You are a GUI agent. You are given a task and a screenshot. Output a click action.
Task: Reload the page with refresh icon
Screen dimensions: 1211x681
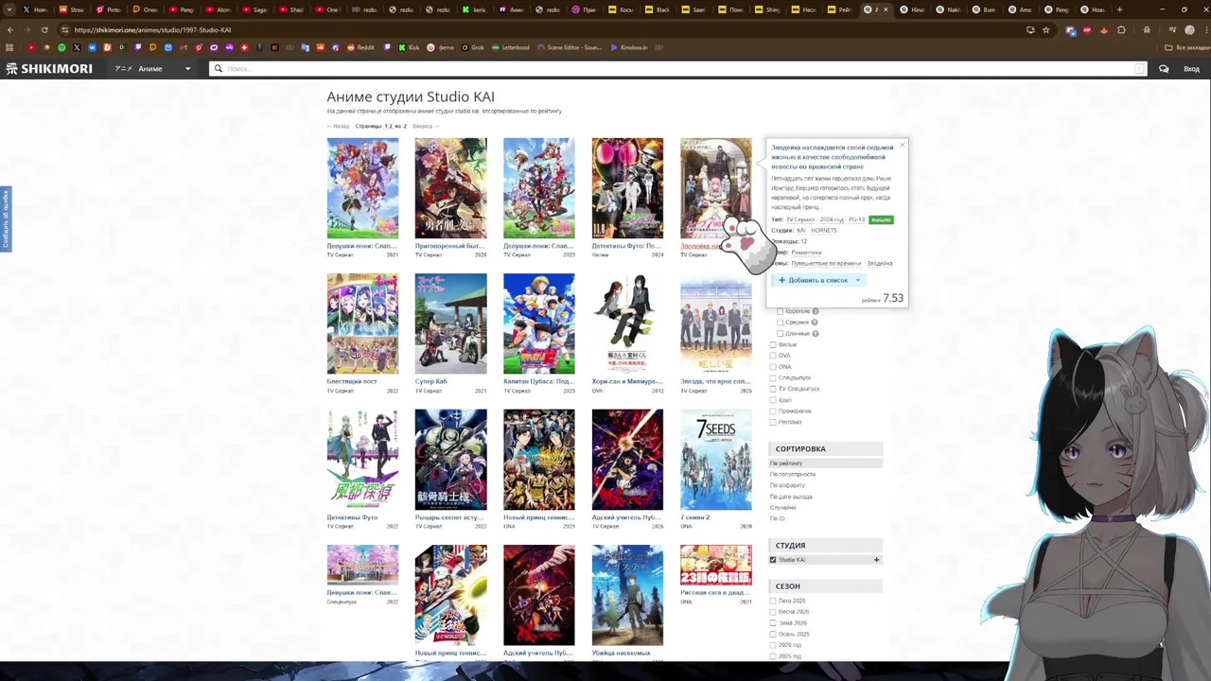coord(44,29)
